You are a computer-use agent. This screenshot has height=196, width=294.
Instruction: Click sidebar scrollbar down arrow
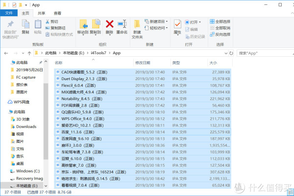click(x=46, y=186)
